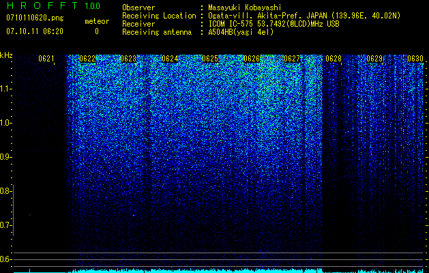Select the version number 1.0.0
The height and width of the screenshot is (273, 429).
click(x=92, y=6)
